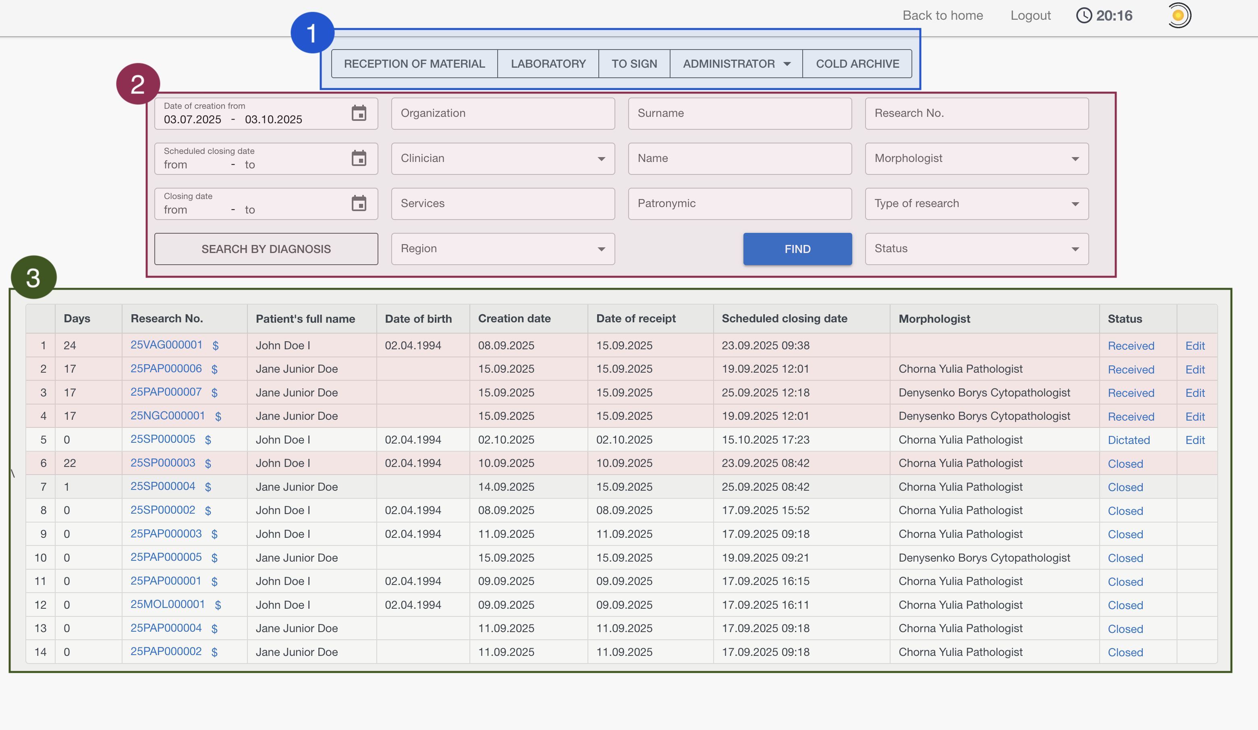Click dollar icon beside 25SP000005
The image size is (1258, 730).
[x=208, y=440]
